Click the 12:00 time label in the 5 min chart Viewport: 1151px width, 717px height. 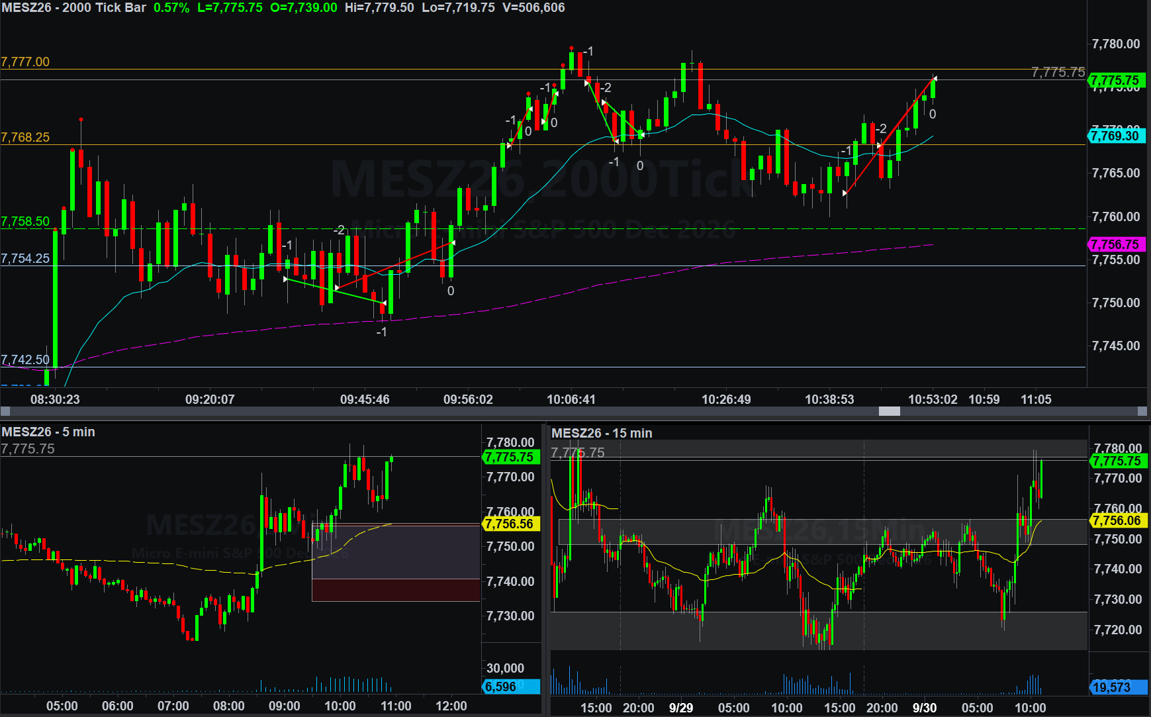pyautogui.click(x=451, y=706)
